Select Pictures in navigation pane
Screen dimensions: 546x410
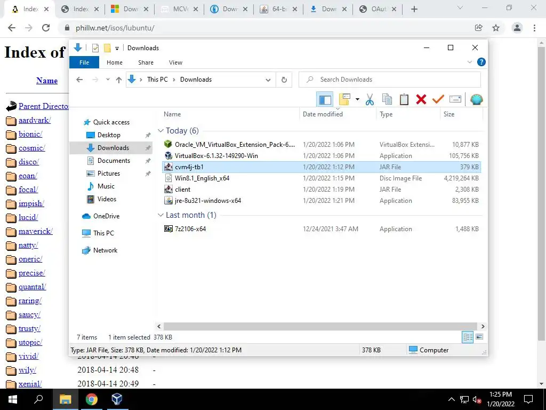[x=108, y=174]
